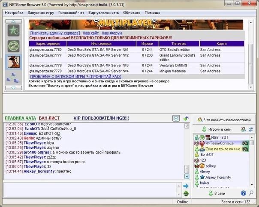Open the Голосовой чат menu

click(x=71, y=13)
